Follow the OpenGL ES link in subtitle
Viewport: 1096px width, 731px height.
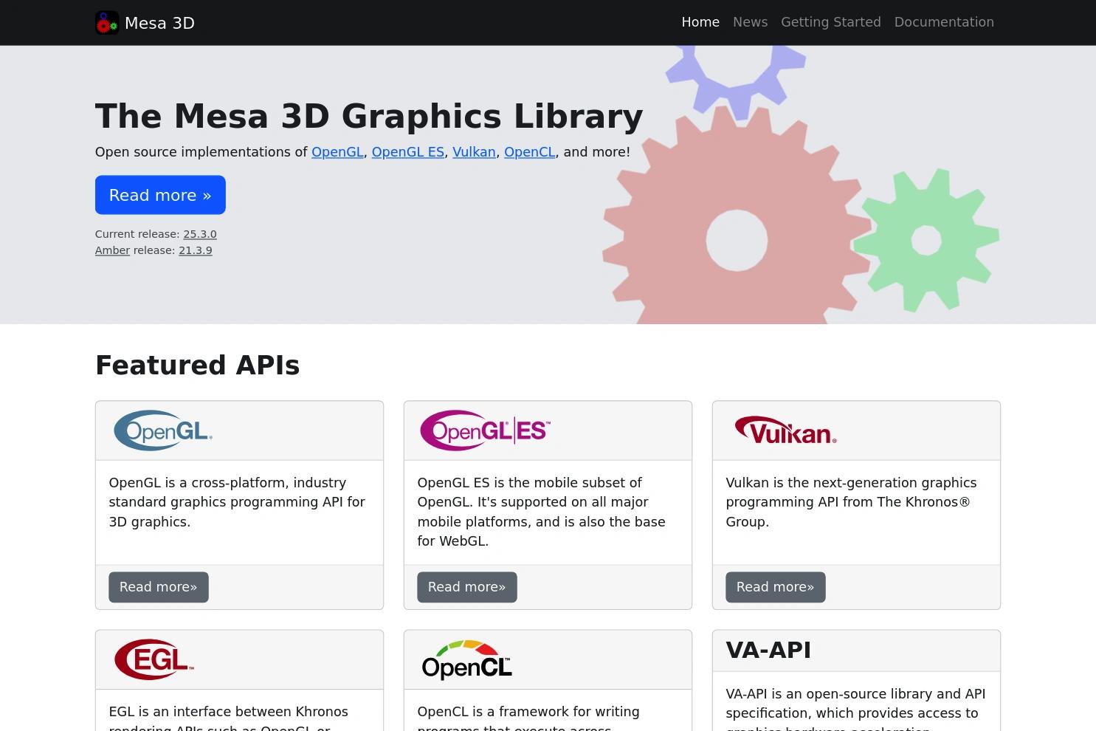408,152
